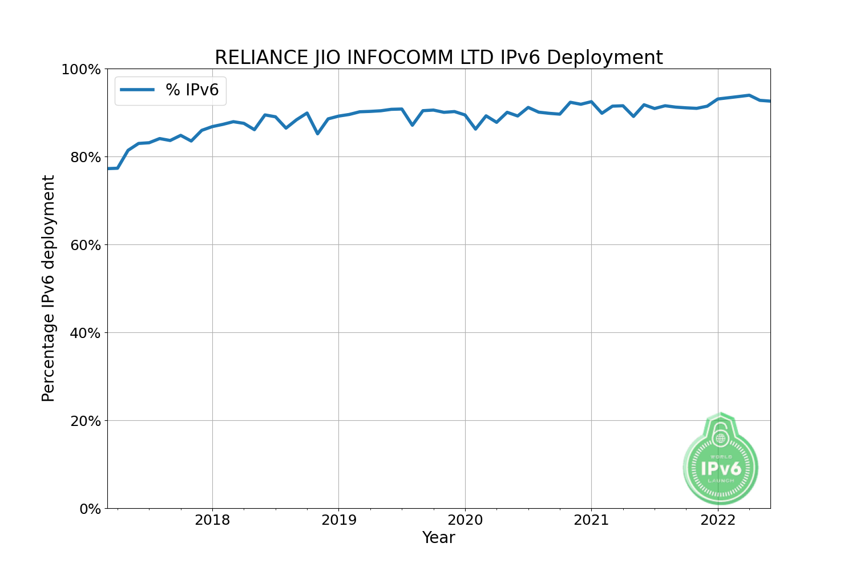Select the 2021 tick label on x-axis
Screen dimensions: 856x571
coord(591,520)
